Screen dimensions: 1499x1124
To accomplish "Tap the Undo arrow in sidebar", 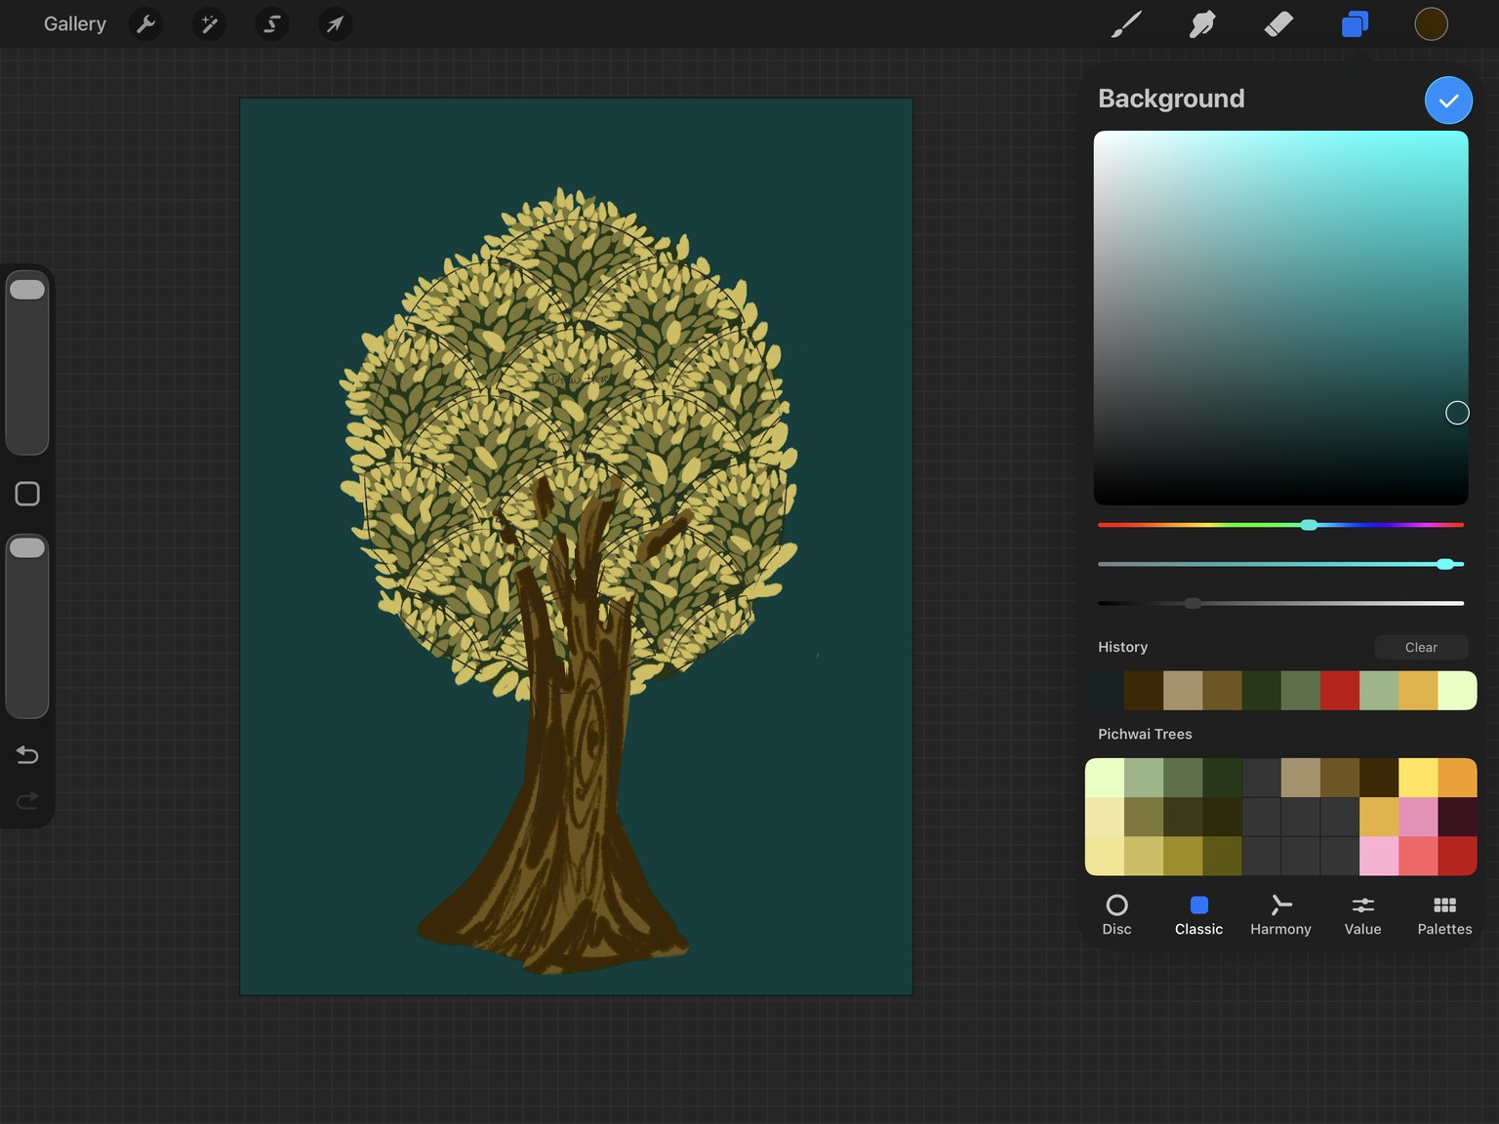I will (x=27, y=754).
